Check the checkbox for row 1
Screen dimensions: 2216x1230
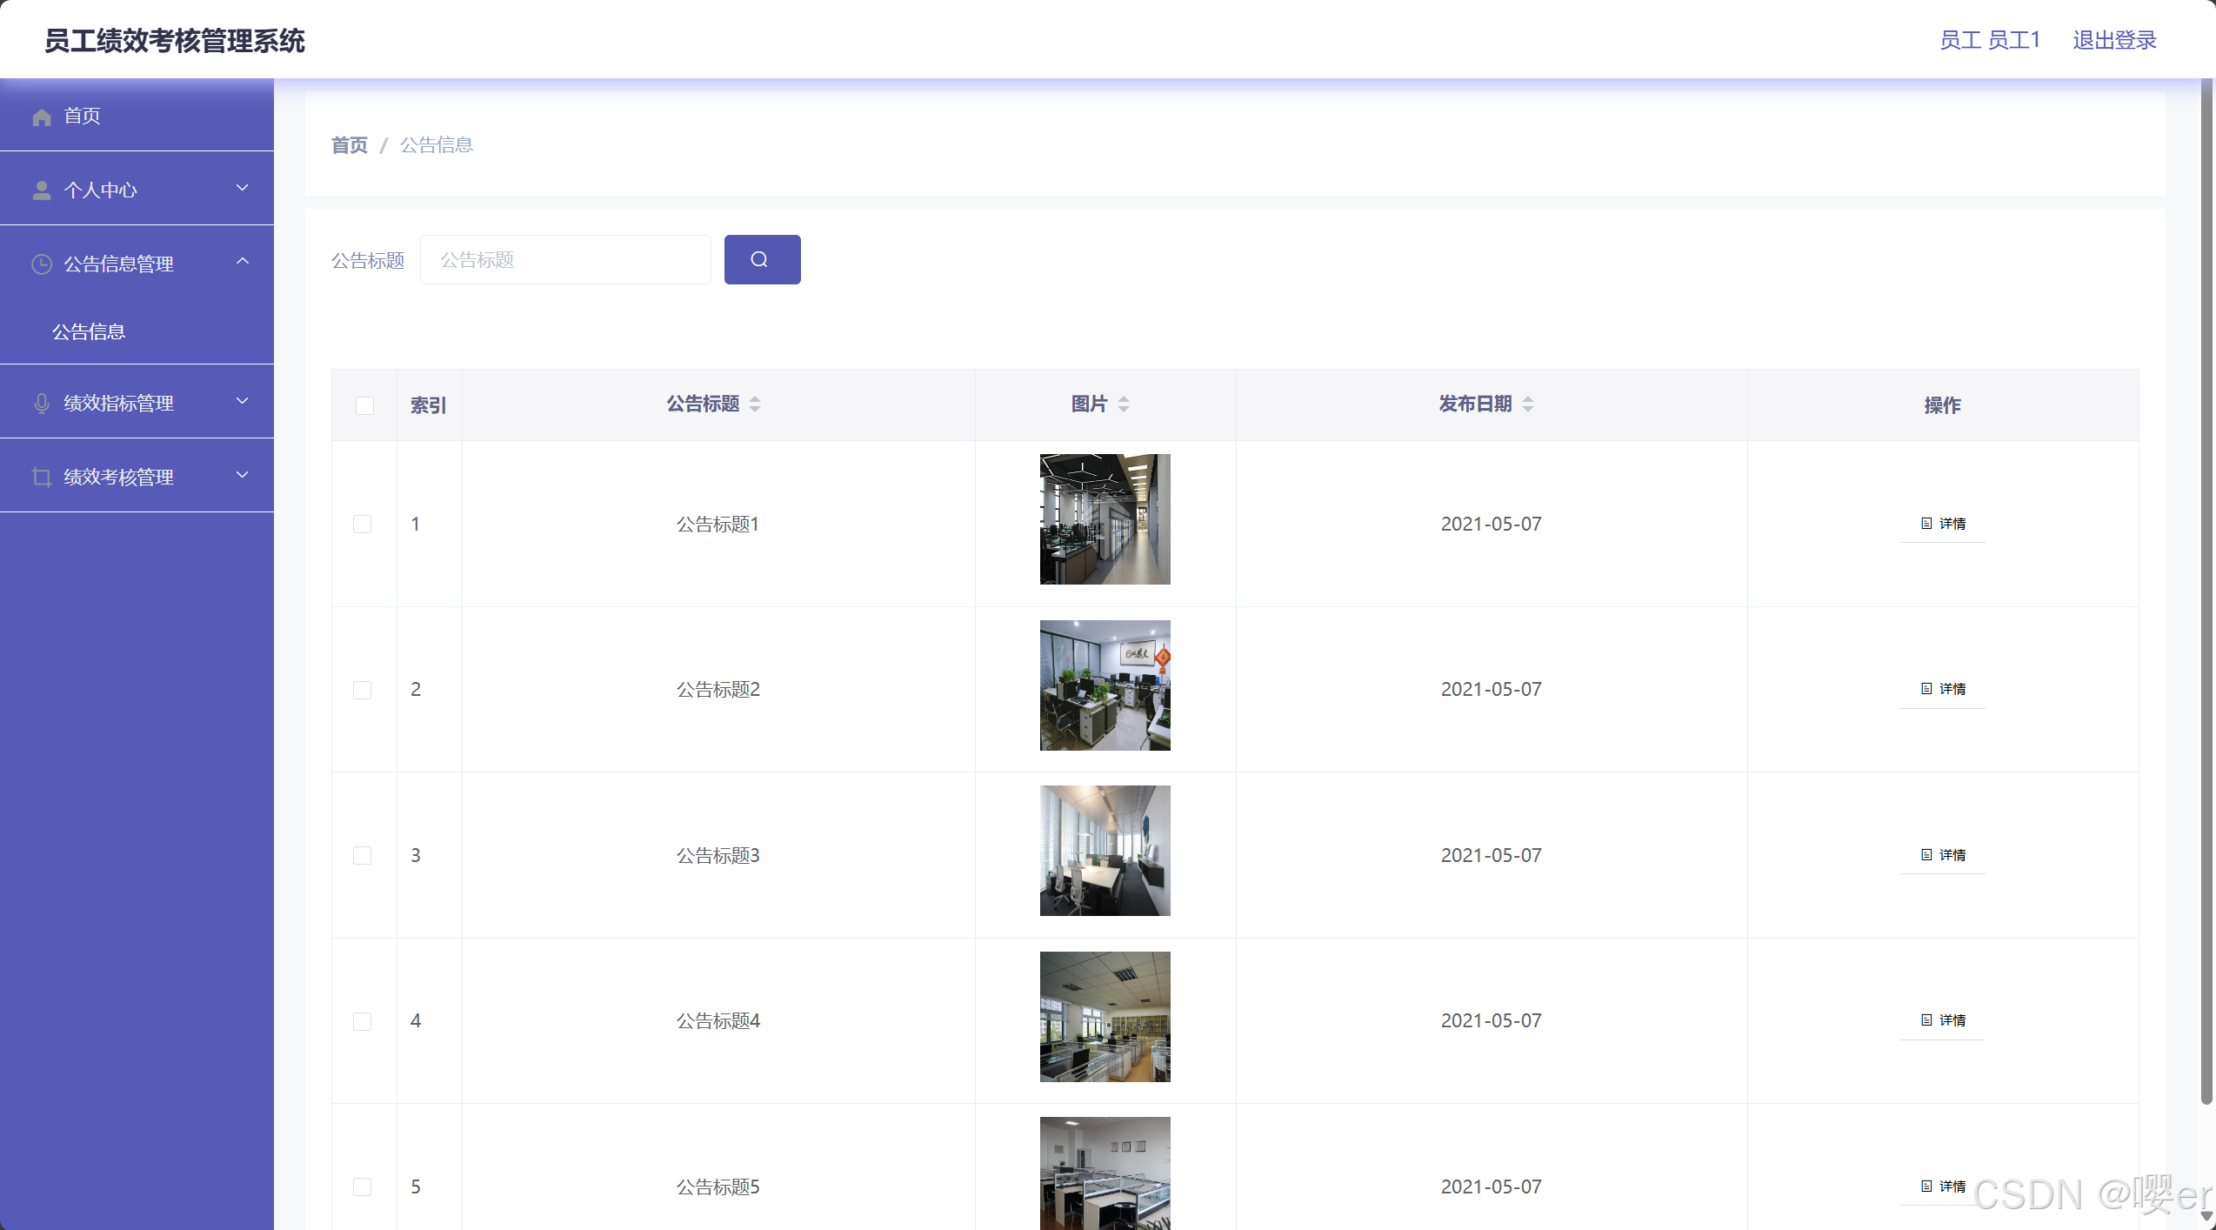coord(363,525)
